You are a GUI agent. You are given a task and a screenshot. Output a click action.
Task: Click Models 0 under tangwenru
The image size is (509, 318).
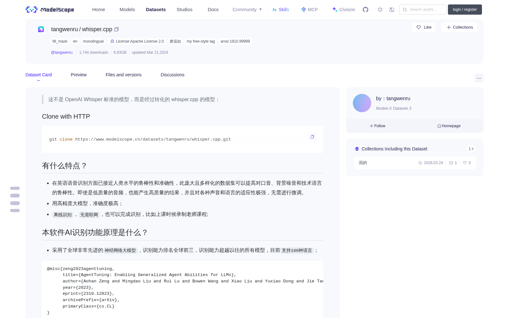click(384, 108)
